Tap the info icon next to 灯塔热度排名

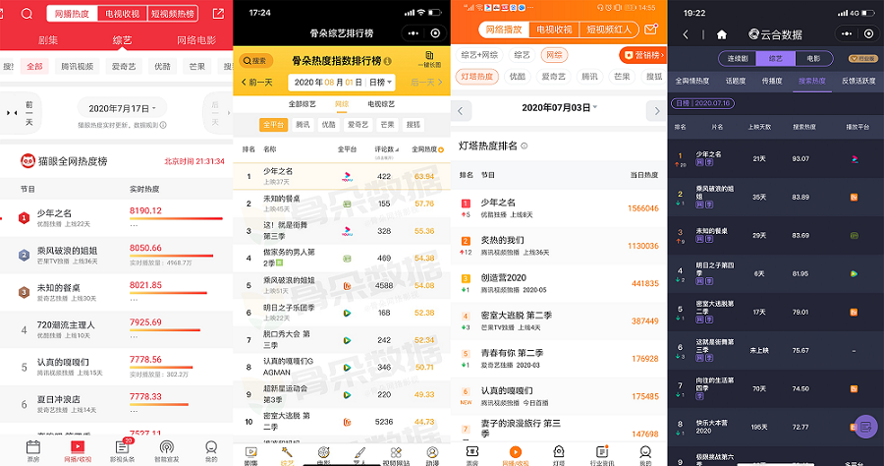click(525, 146)
